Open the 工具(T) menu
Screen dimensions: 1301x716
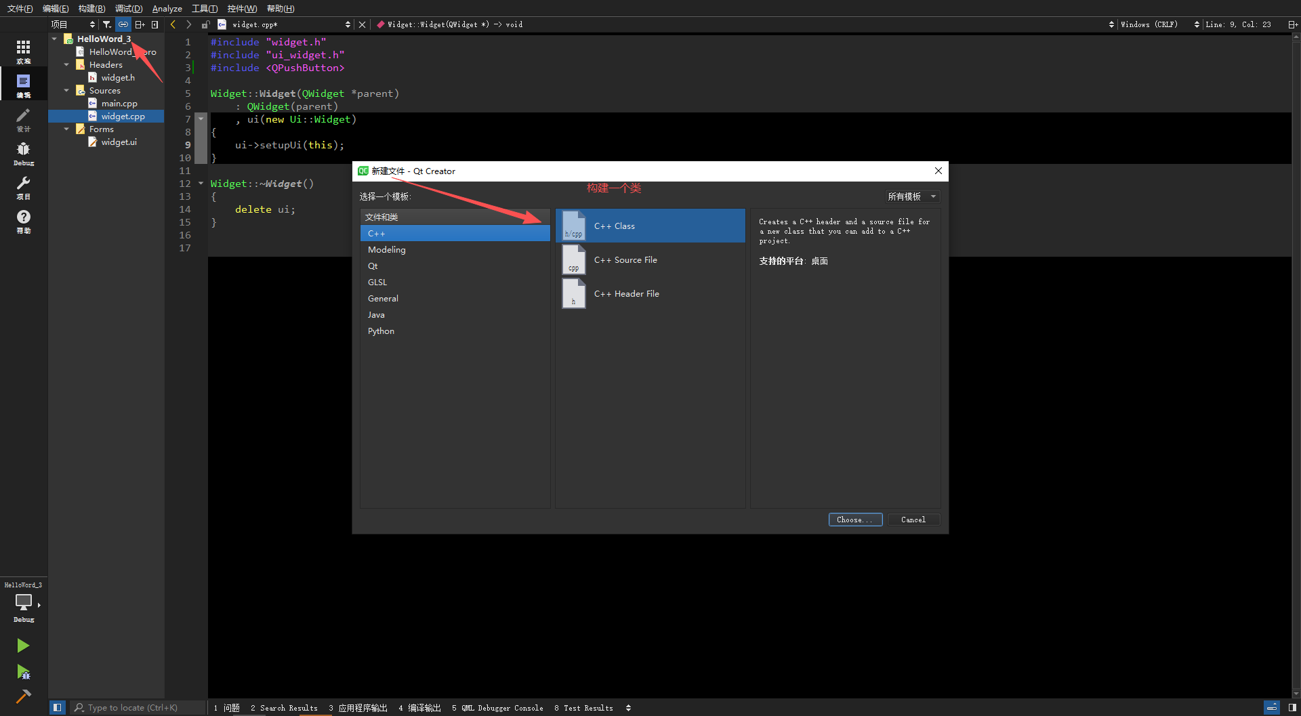(x=204, y=8)
